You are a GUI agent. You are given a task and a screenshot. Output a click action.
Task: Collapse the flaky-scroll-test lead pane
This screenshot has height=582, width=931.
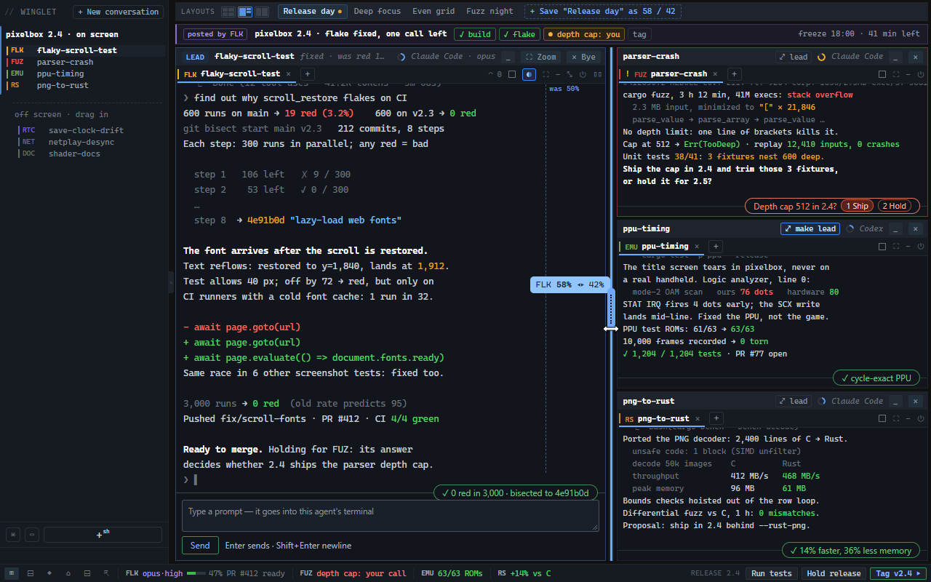tap(509, 57)
